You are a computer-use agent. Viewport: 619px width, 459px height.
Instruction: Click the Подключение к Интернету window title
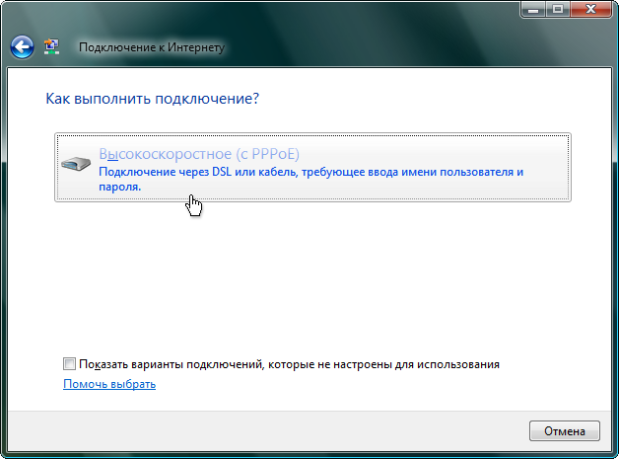pyautogui.click(x=152, y=47)
